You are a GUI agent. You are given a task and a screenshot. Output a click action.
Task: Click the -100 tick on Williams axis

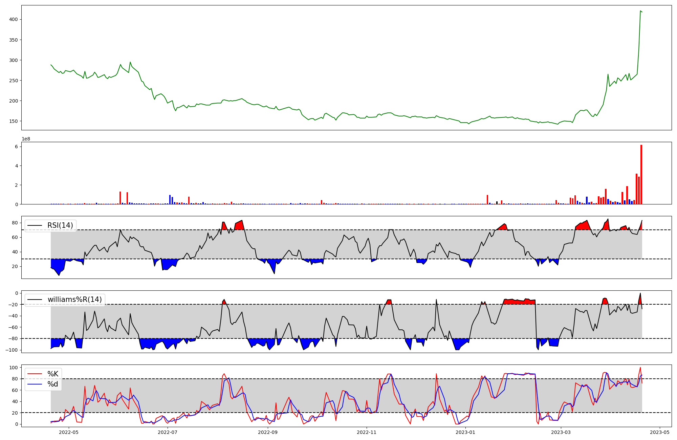click(x=12, y=350)
